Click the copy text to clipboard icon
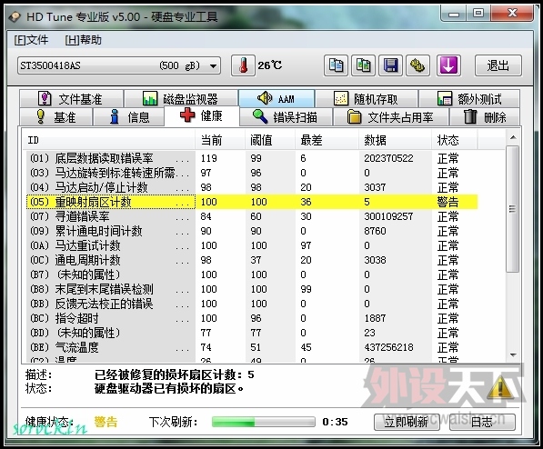 click(x=336, y=65)
